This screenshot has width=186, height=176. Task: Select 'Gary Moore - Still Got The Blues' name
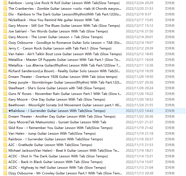(64, 25)
